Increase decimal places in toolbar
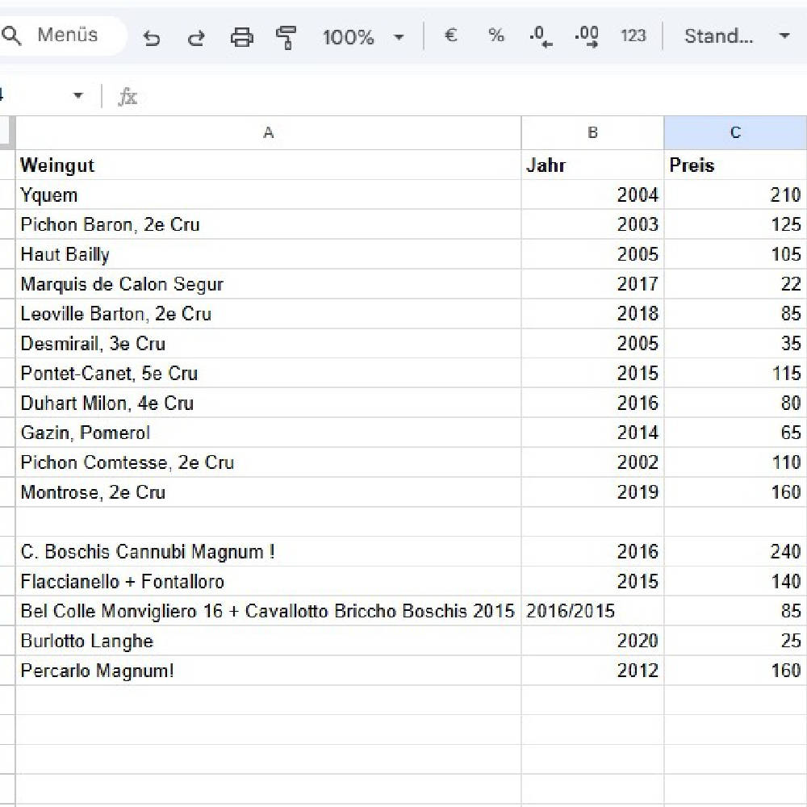Viewport: 807px width, 807px height. tap(587, 36)
